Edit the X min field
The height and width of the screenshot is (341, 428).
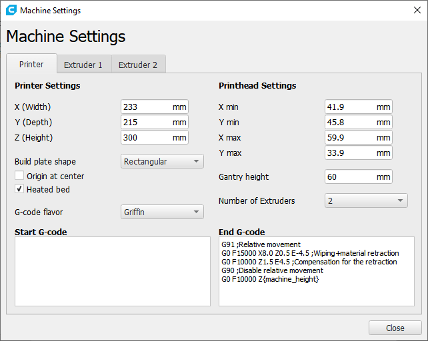[x=359, y=107]
